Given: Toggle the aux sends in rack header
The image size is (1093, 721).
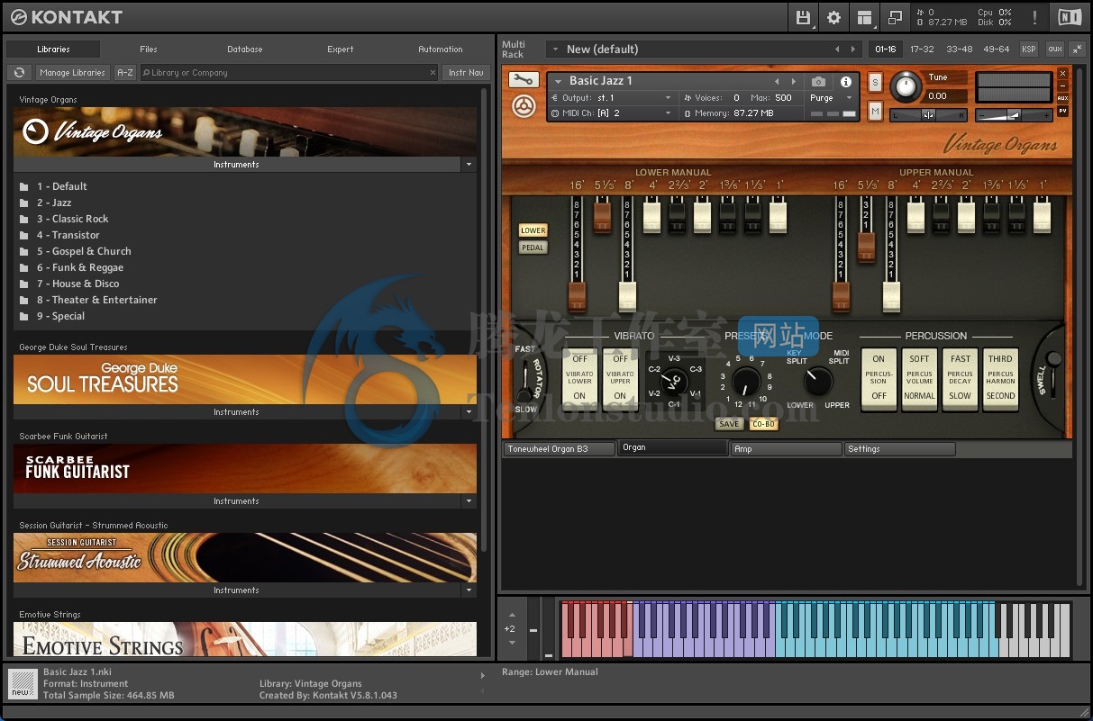Looking at the screenshot, I should [x=1054, y=49].
